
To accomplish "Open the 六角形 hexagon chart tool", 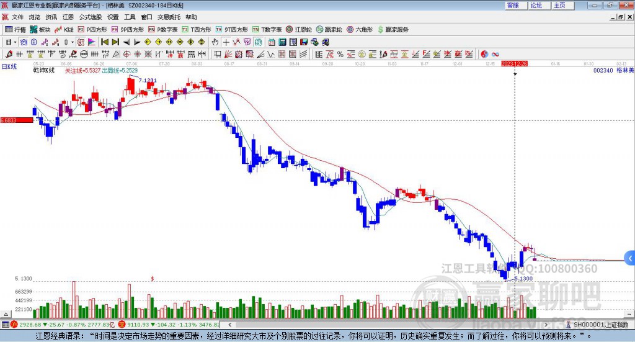I will (x=360, y=30).
